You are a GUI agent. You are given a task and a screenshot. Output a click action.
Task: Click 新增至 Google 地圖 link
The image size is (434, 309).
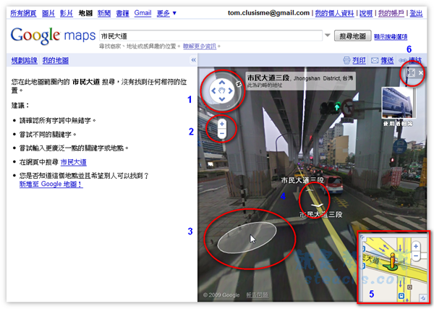coord(51,184)
